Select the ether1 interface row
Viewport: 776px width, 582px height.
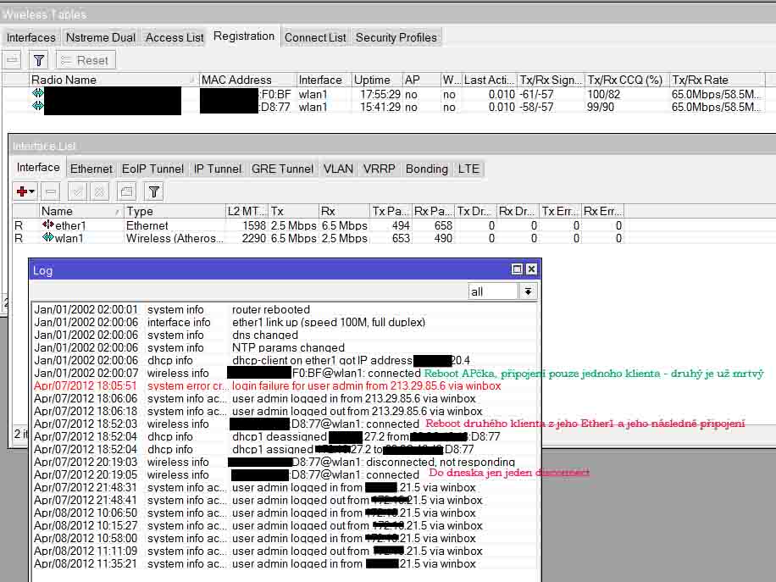[x=319, y=225]
